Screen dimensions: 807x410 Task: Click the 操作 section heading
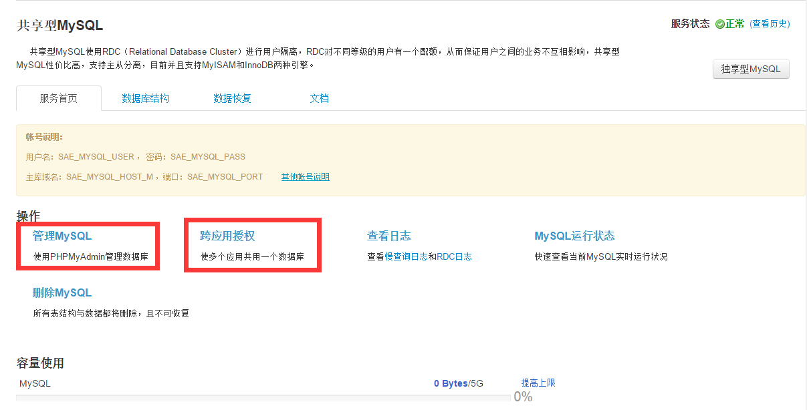coord(28,216)
